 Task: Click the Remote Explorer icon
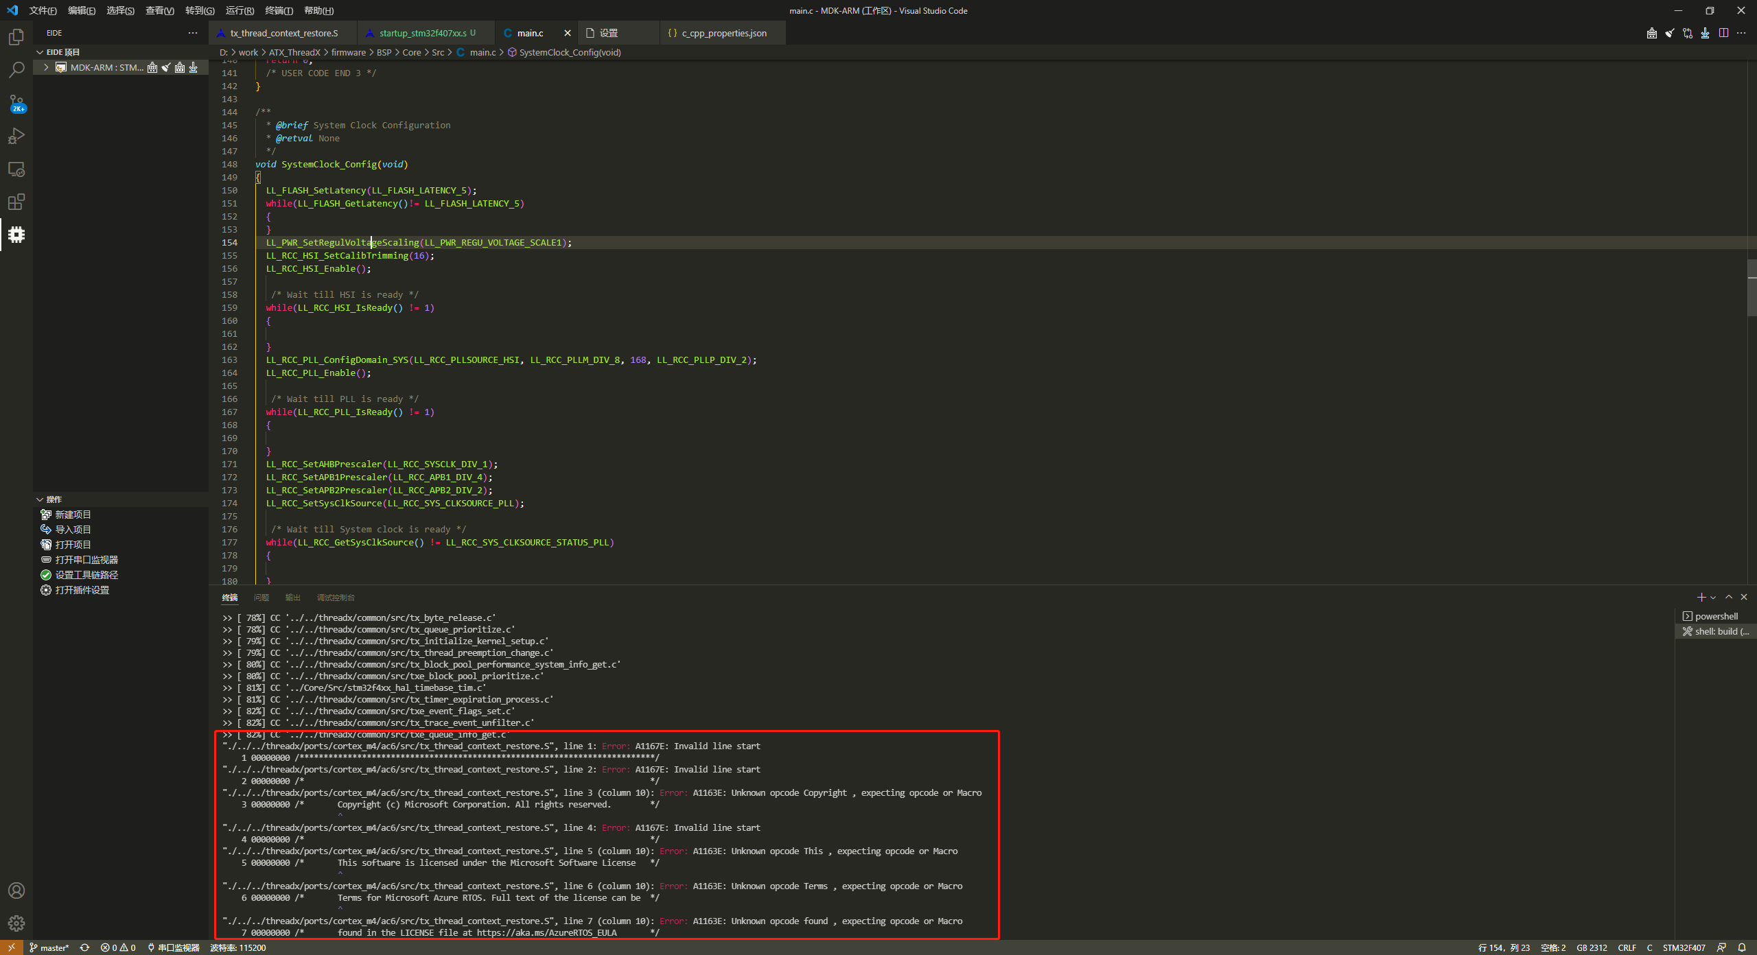(x=16, y=169)
